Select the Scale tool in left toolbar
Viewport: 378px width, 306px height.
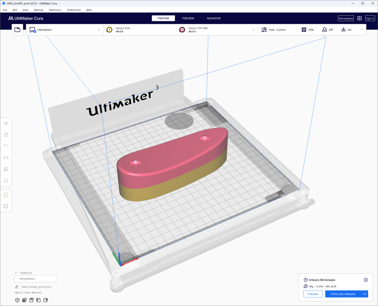pyautogui.click(x=6, y=135)
